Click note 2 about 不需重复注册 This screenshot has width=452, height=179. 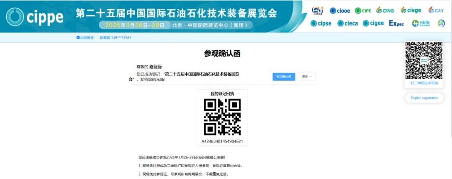click(183, 174)
